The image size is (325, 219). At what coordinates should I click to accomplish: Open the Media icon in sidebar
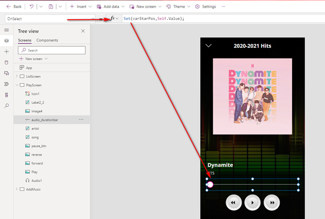pos(7,73)
